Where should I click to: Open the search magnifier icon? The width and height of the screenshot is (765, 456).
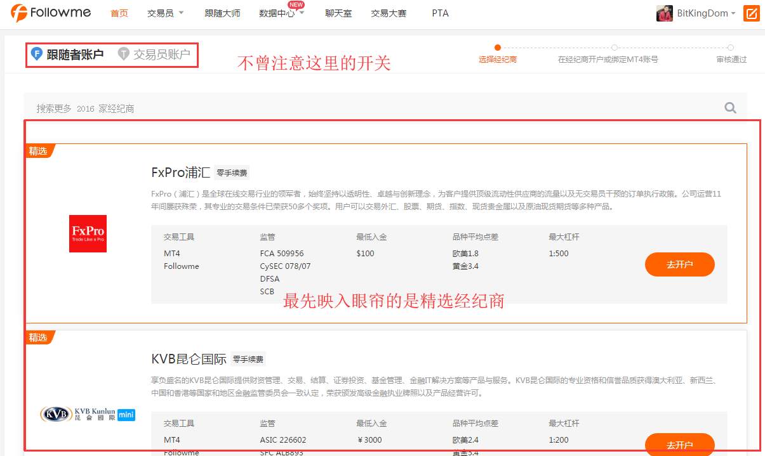(730, 108)
